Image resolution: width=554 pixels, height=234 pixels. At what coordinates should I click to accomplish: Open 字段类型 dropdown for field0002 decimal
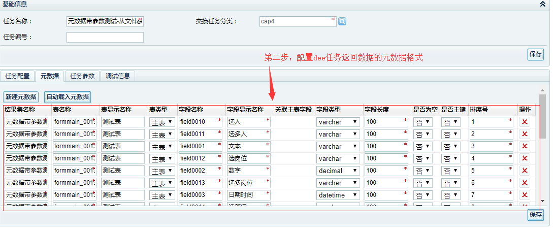[x=338, y=171]
